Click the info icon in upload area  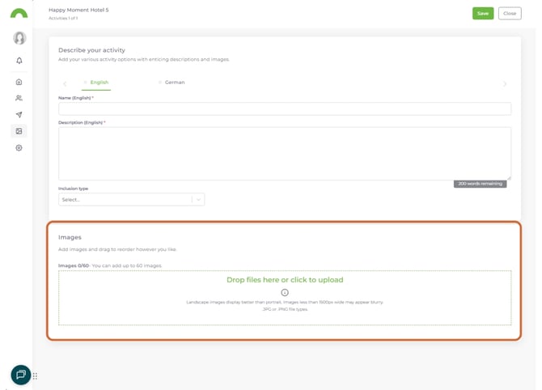pos(285,292)
